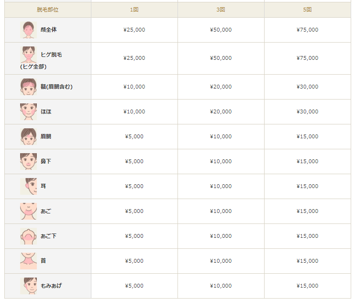Click the 脱毛部位 column header
Image resolution: width=355 pixels, height=301 pixels.
click(47, 10)
